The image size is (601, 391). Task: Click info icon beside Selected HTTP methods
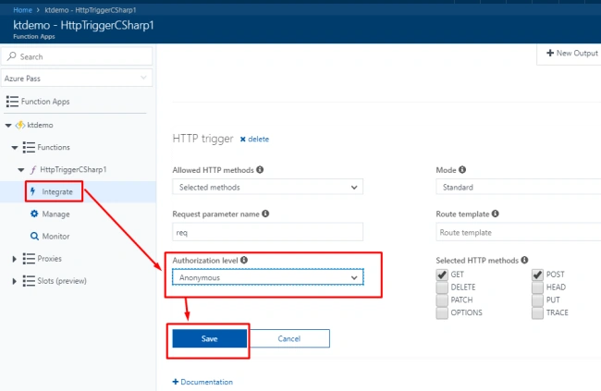524,260
